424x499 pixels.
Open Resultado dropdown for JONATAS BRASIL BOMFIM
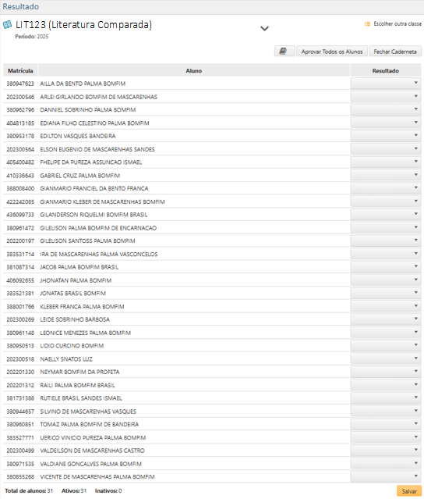(x=386, y=293)
